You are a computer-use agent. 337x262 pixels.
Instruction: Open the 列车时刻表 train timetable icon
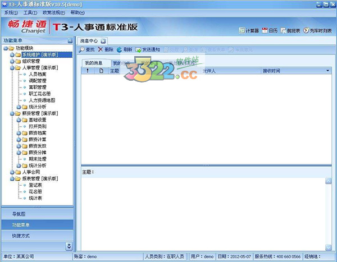pos(306,30)
